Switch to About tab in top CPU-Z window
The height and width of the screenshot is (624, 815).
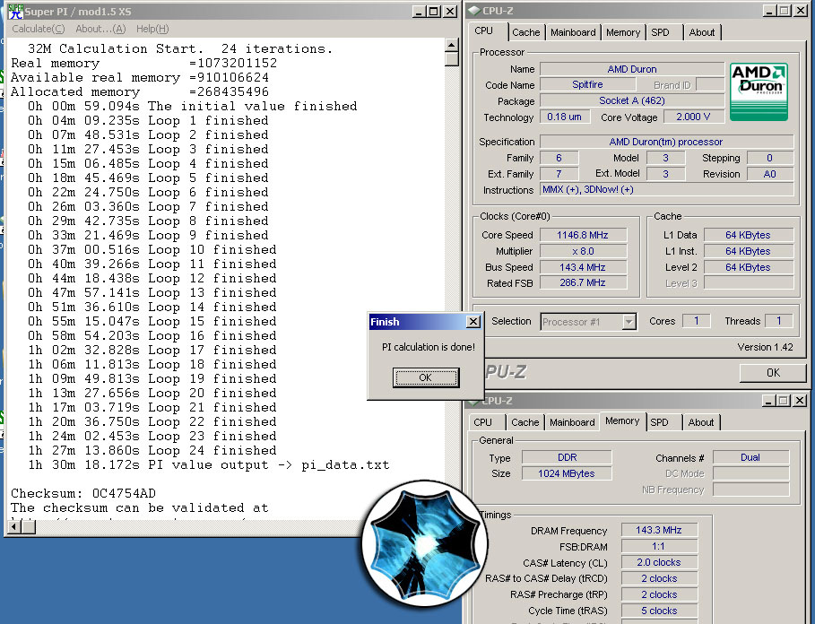[x=702, y=32]
